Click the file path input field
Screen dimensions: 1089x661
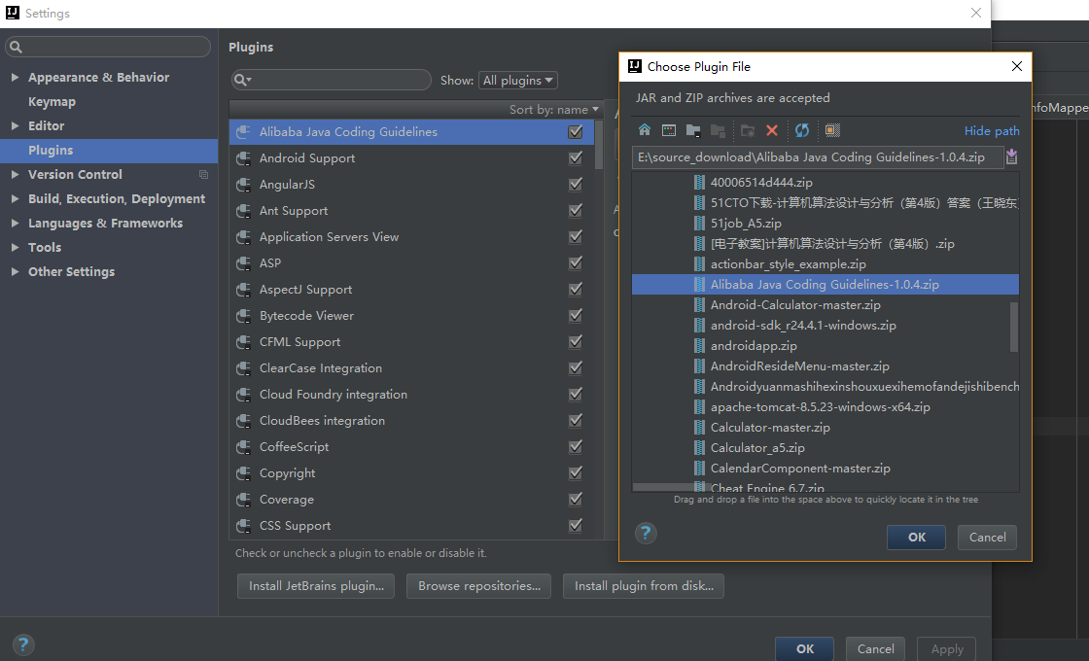click(818, 157)
